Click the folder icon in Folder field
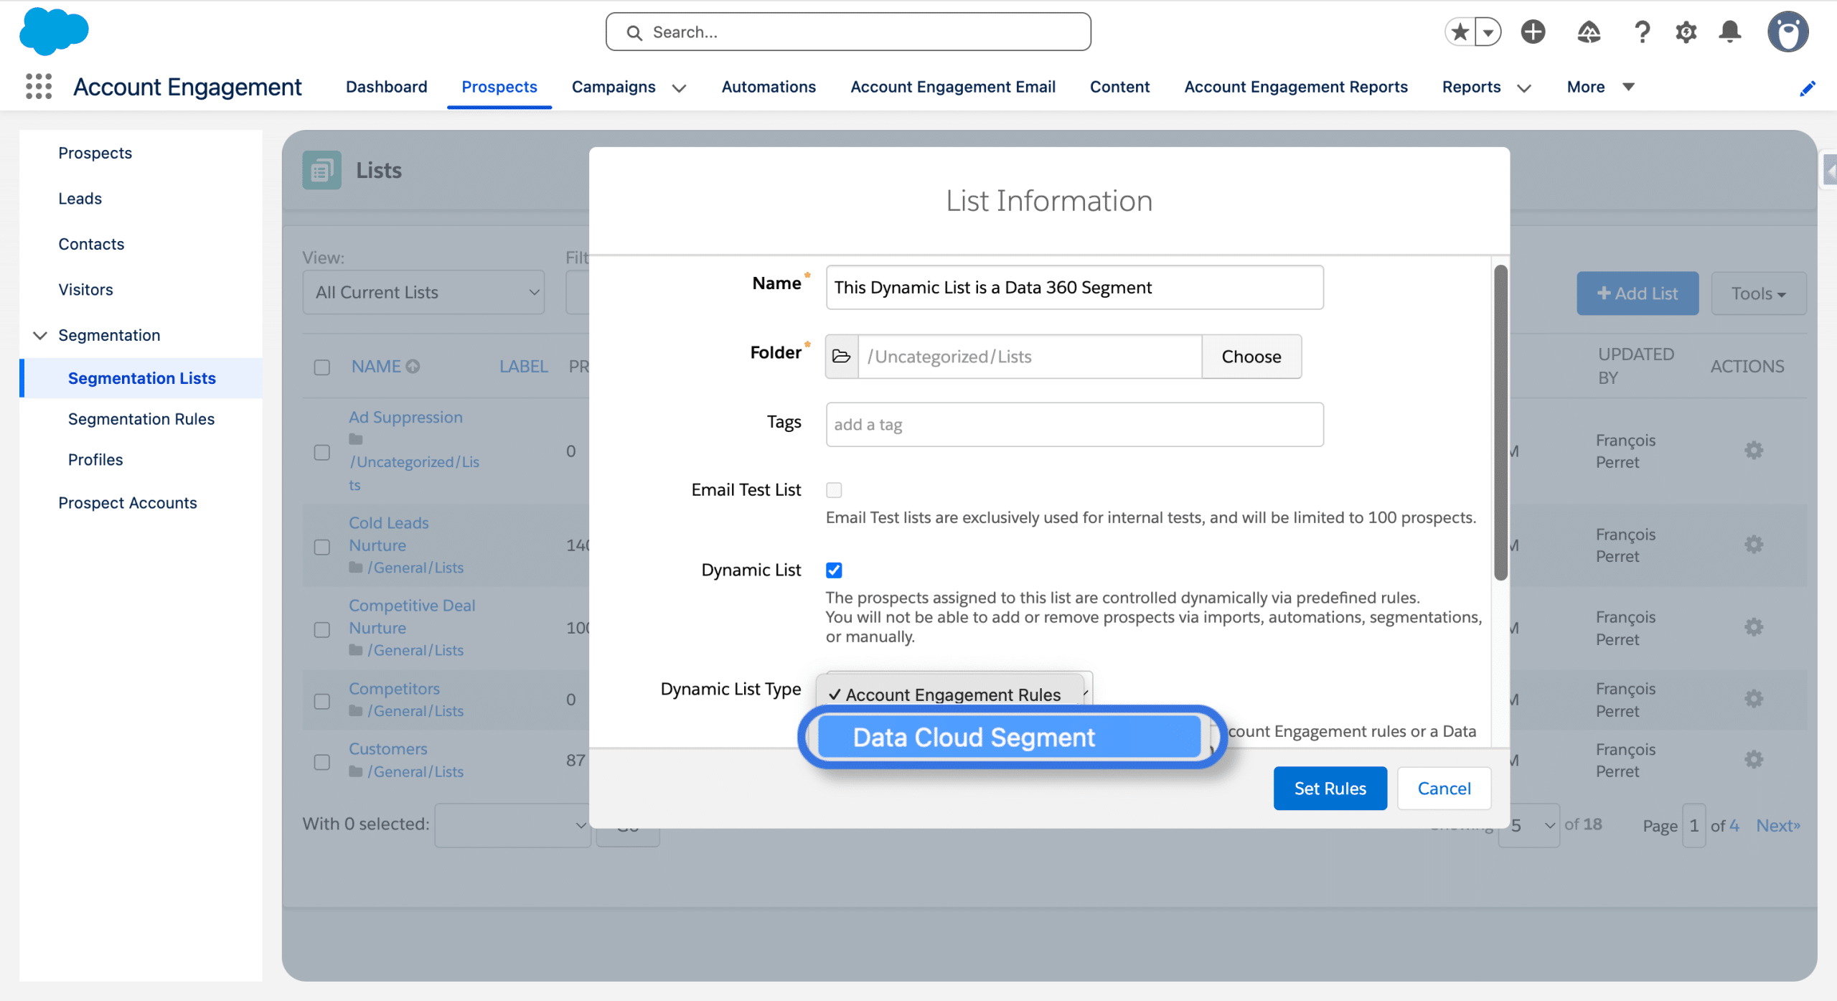This screenshot has width=1837, height=1001. click(x=842, y=357)
